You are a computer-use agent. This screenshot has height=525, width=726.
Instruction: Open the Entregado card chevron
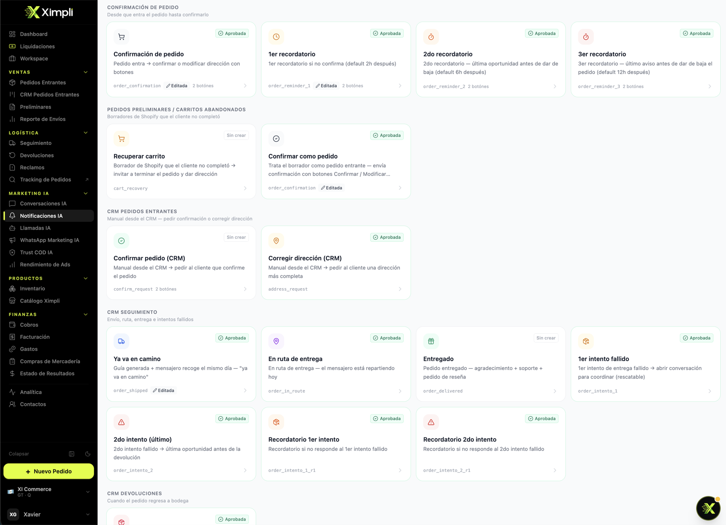tap(555, 391)
